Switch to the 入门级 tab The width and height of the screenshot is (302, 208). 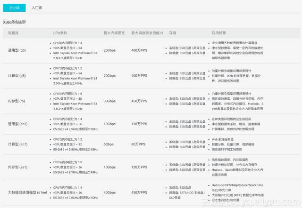coord(37,8)
